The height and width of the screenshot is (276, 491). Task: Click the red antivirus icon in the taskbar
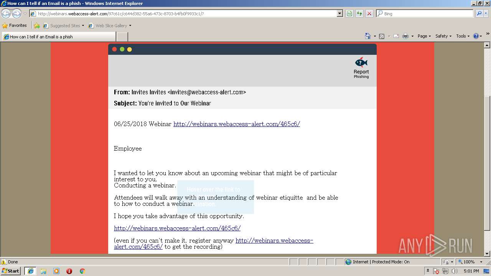[x=69, y=271]
